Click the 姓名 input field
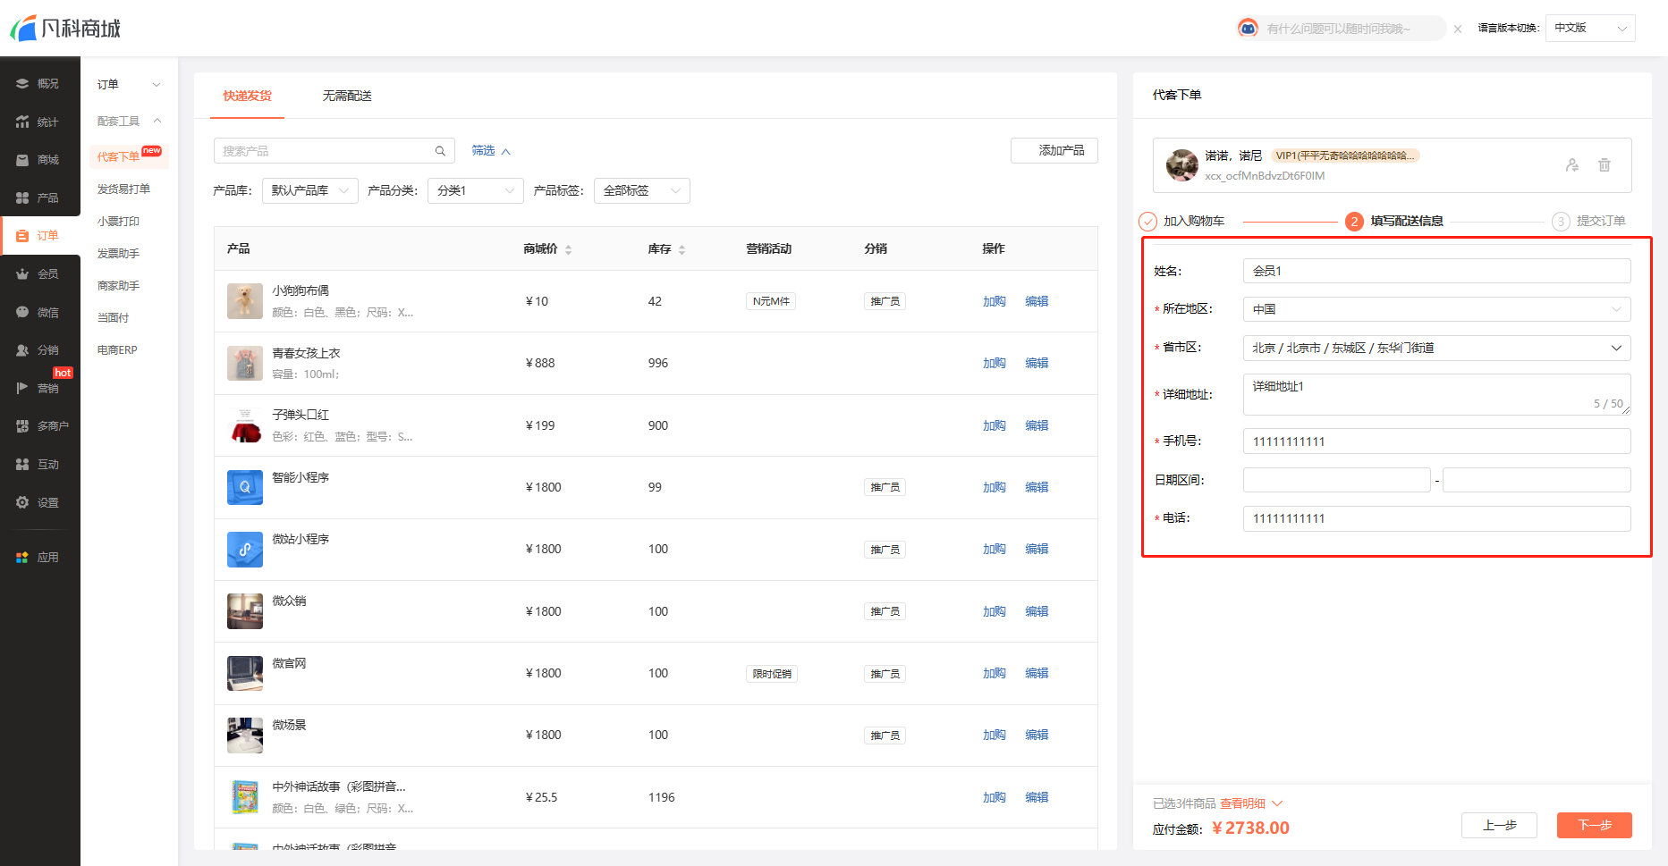Screen dimensions: 1668x866 click(x=1436, y=271)
